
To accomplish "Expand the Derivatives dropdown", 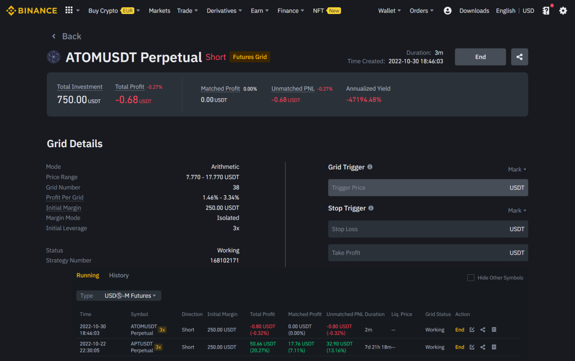I will 224,11.
